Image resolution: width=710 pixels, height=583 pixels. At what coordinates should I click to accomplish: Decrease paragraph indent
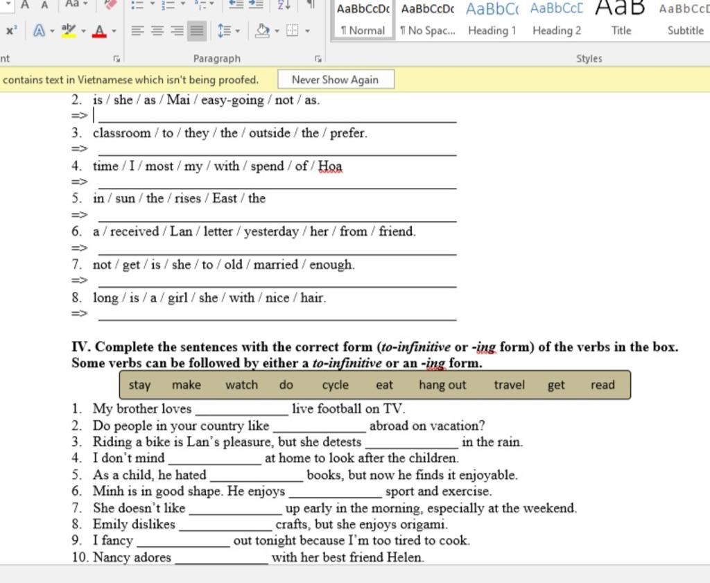[236, 5]
